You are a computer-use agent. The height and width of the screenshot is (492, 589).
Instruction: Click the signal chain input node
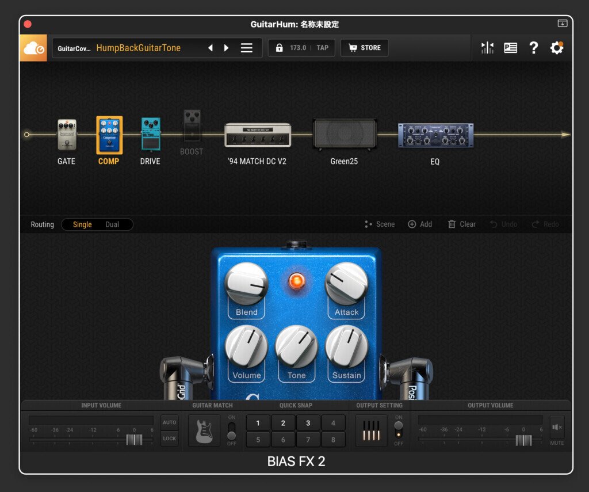click(x=26, y=135)
